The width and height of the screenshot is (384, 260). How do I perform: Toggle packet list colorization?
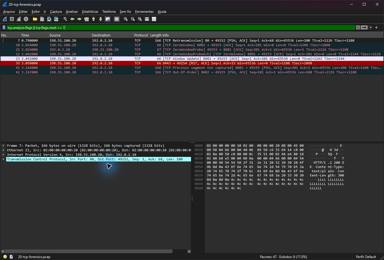tap(117, 19)
